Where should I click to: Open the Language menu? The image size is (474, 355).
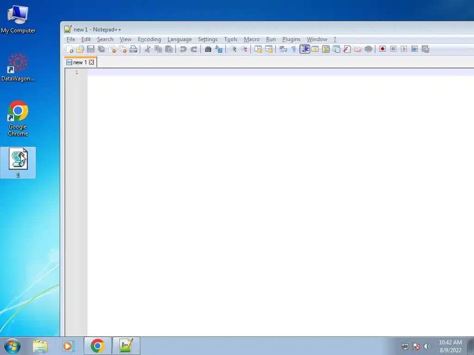[180, 40]
